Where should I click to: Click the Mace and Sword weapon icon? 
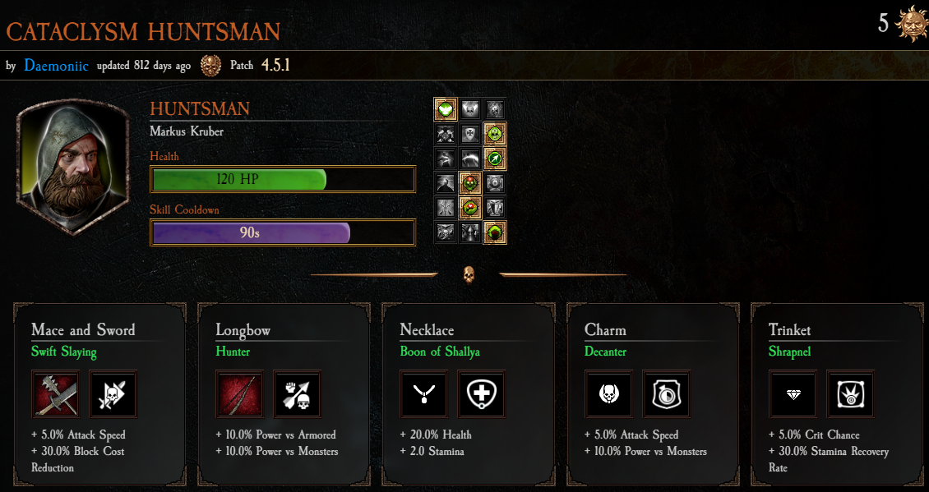click(55, 393)
